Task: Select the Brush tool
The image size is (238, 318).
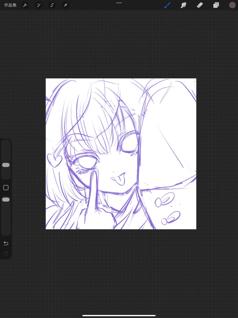Action: [x=167, y=5]
